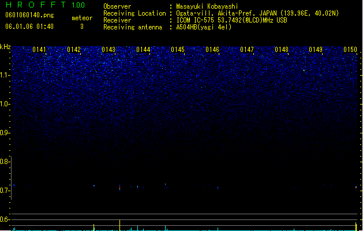
Task: Click the red meteor echo near 0143
Action: click(119, 187)
